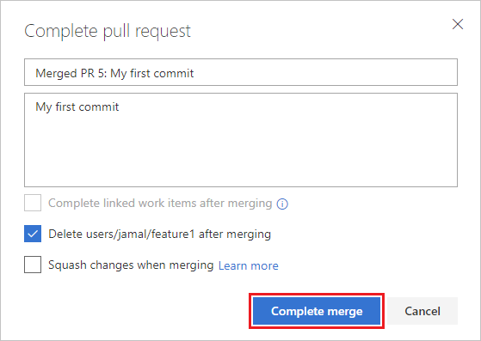Click the 'Complete linked work items after merging' label
The height and width of the screenshot is (341, 481).
pos(160,204)
